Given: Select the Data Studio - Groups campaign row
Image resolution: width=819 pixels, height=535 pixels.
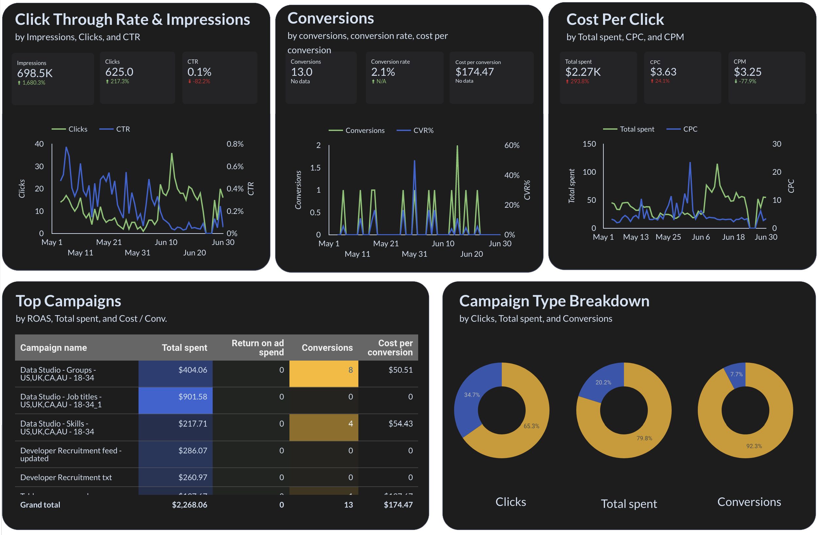Looking at the screenshot, I should (217, 374).
